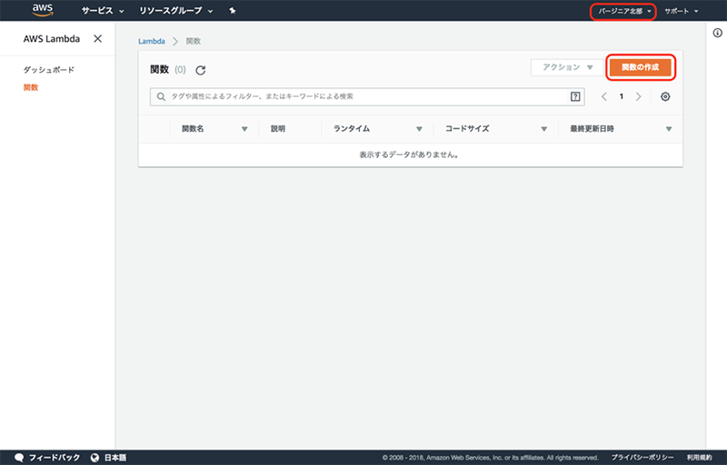Click the 関数の作成 button
Image resolution: width=727 pixels, height=465 pixels.
point(640,67)
